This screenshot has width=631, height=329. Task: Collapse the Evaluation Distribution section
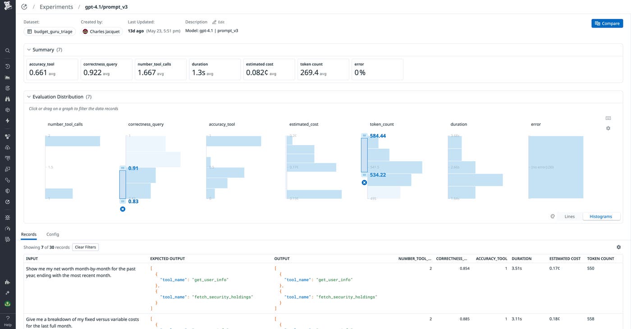point(29,97)
